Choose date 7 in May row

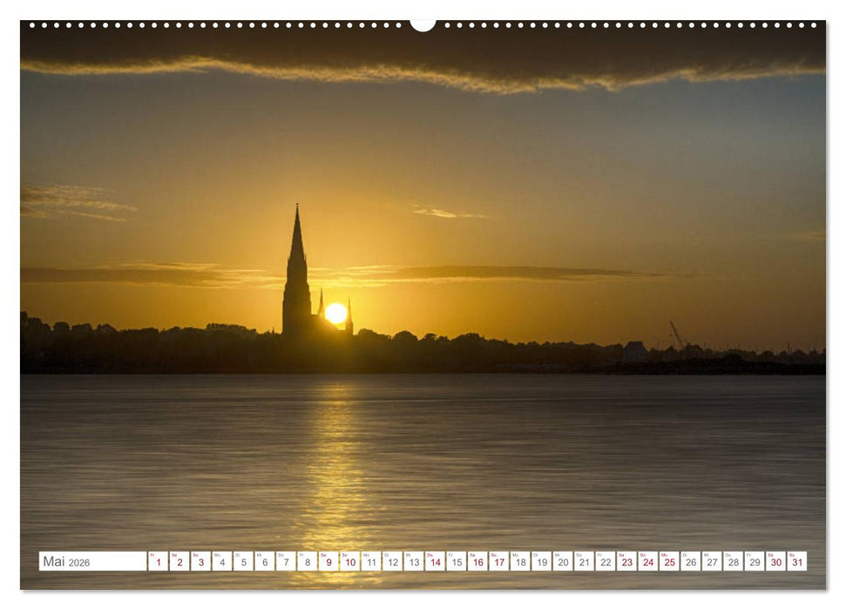[x=286, y=561]
